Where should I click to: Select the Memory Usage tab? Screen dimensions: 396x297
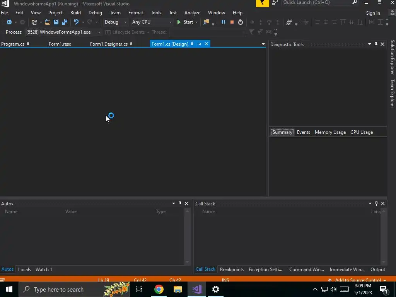[330, 132]
